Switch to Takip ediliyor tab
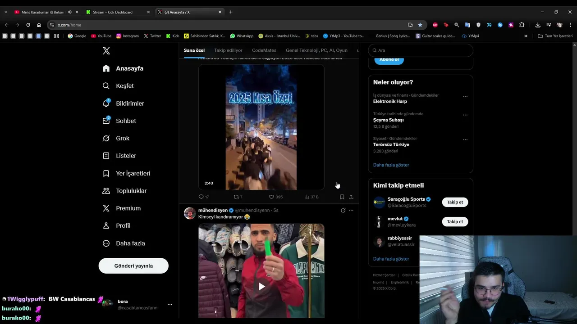 coord(228,50)
